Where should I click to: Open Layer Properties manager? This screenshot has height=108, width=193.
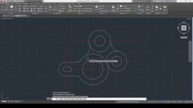[70, 8]
